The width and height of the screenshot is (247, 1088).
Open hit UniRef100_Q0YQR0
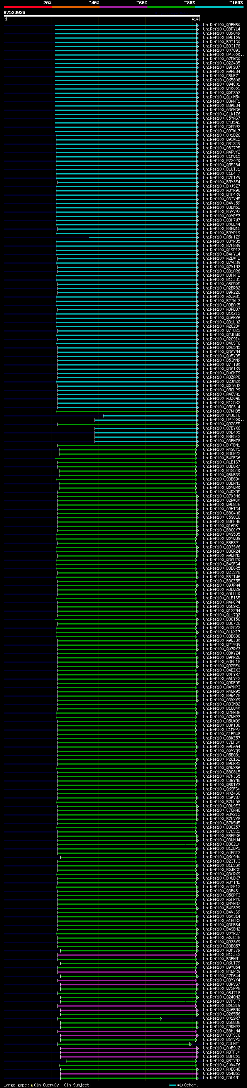pyautogui.click(x=221, y=487)
